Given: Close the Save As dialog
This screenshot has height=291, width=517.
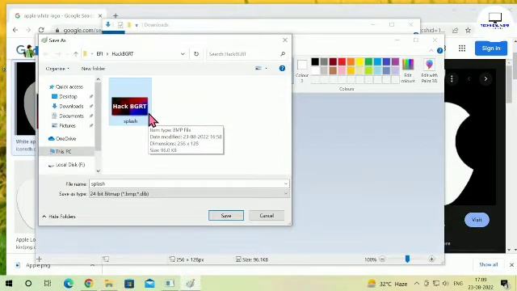Looking at the screenshot, I should [x=285, y=40].
